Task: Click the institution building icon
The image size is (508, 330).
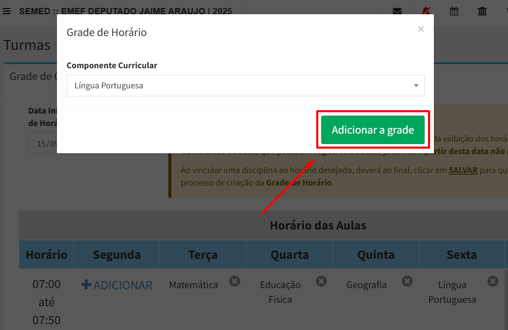Action: click(482, 11)
